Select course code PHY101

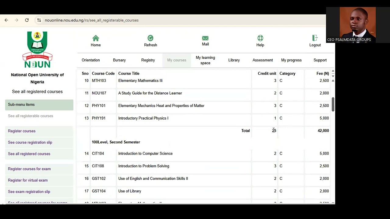99,106
